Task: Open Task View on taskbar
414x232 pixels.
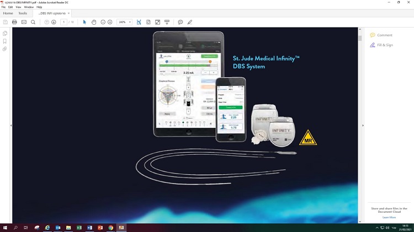Action: [25, 228]
